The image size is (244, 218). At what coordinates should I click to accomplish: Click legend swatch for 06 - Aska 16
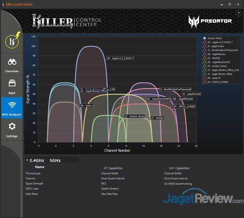pos(205,78)
